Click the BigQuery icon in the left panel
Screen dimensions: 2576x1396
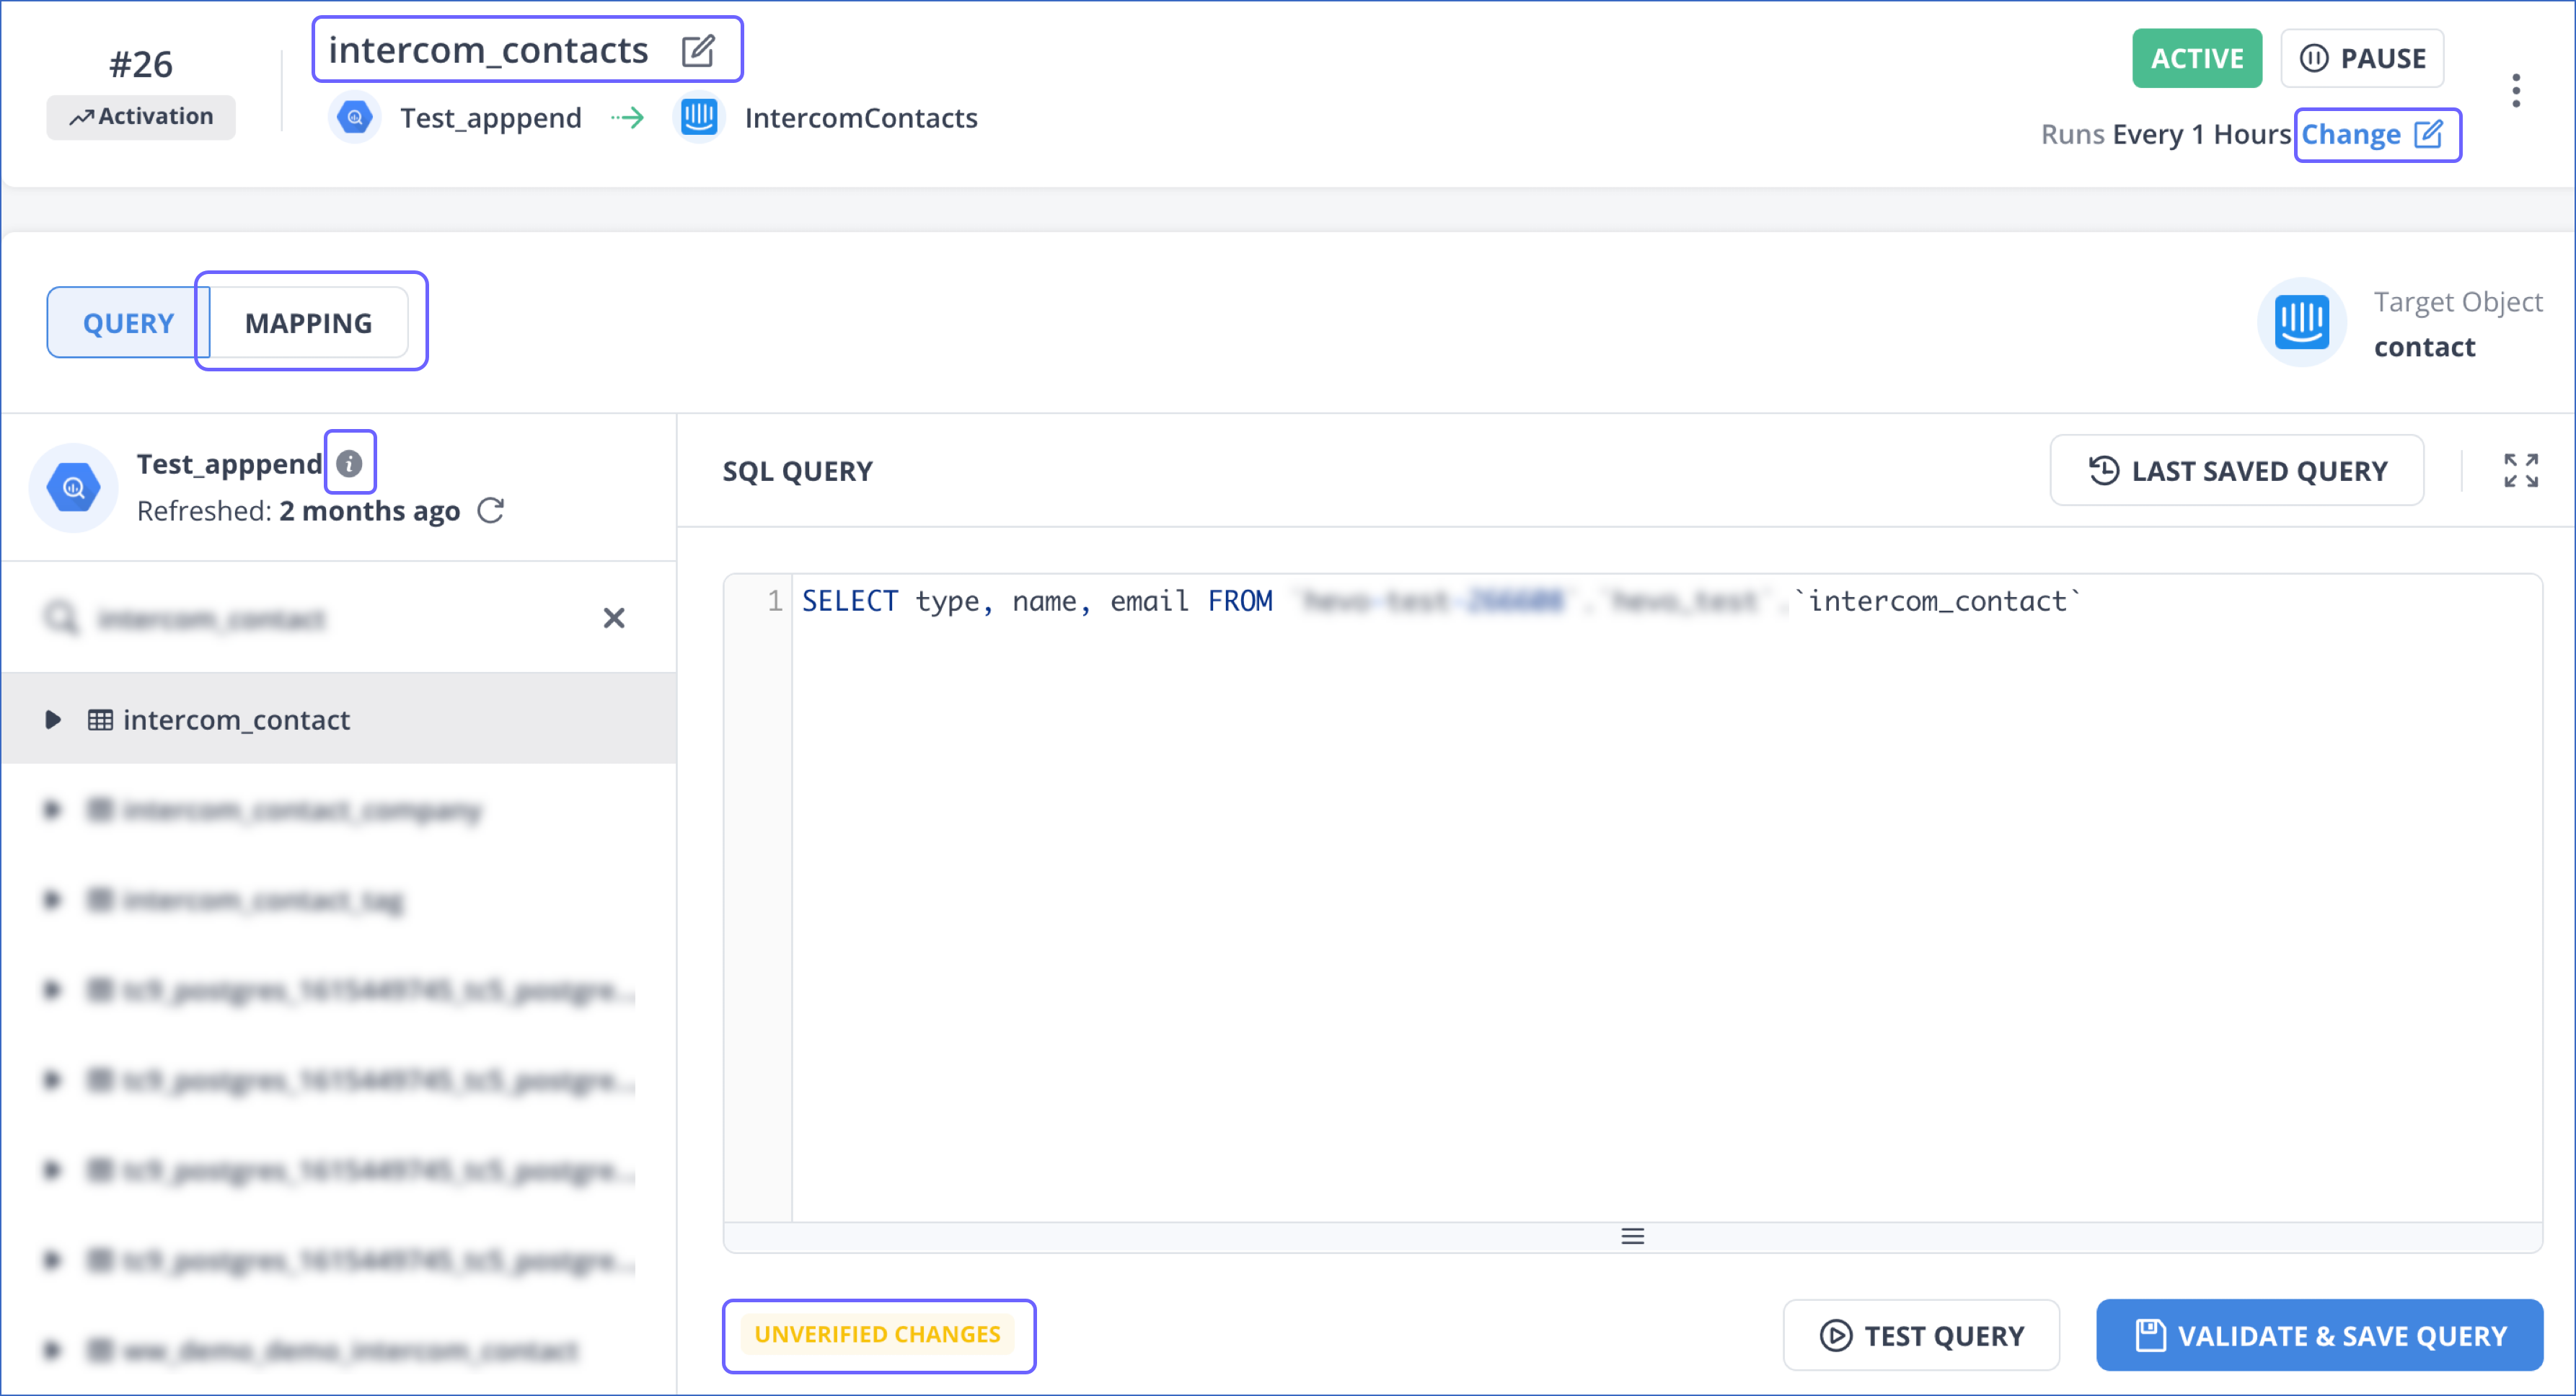pos(74,488)
